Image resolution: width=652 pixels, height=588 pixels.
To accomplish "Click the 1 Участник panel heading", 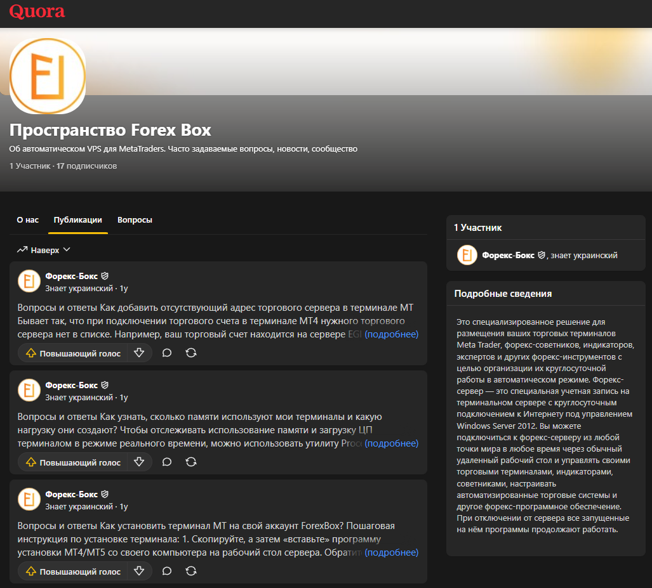I will [x=478, y=228].
